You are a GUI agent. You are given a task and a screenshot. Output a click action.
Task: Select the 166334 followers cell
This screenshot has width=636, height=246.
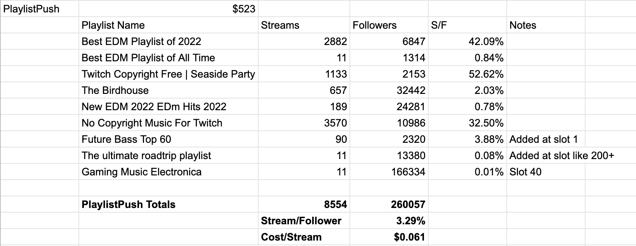(x=389, y=172)
